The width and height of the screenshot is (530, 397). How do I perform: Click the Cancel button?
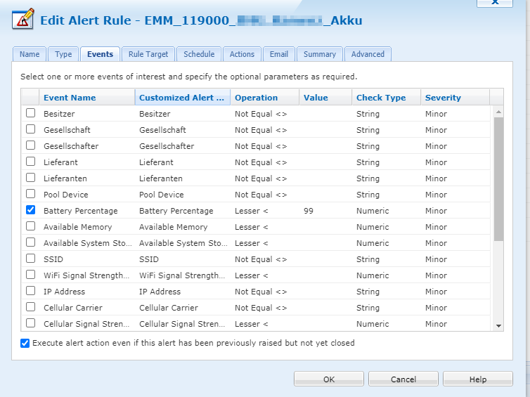click(403, 379)
